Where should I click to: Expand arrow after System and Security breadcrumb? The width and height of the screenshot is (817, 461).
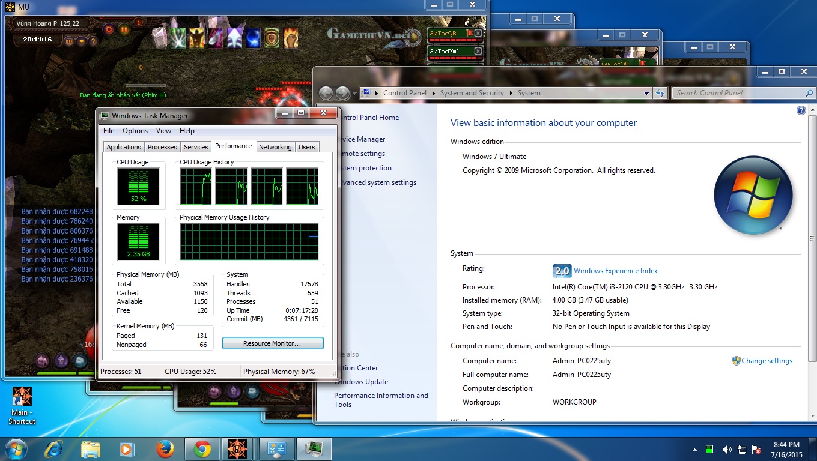511,94
